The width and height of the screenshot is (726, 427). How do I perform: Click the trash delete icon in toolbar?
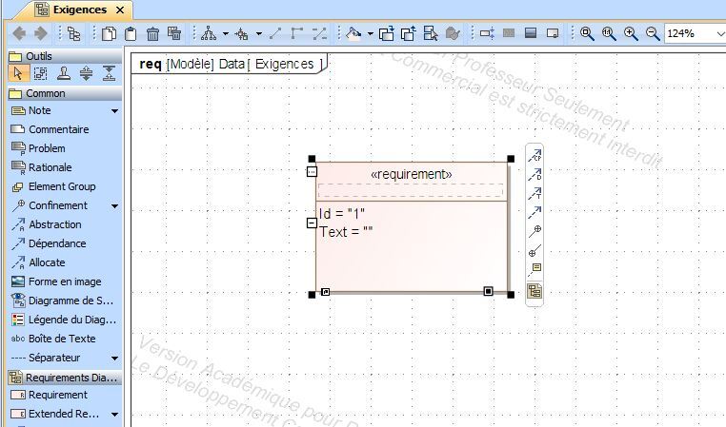(x=152, y=34)
